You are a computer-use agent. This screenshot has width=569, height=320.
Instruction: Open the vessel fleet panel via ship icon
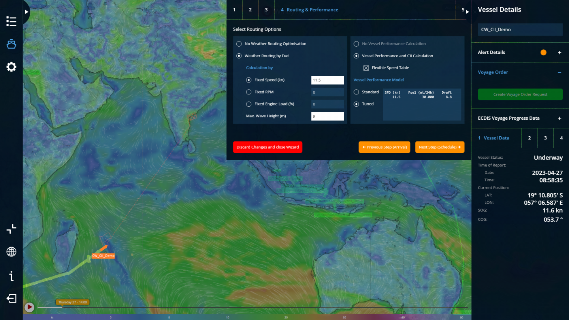click(11, 44)
